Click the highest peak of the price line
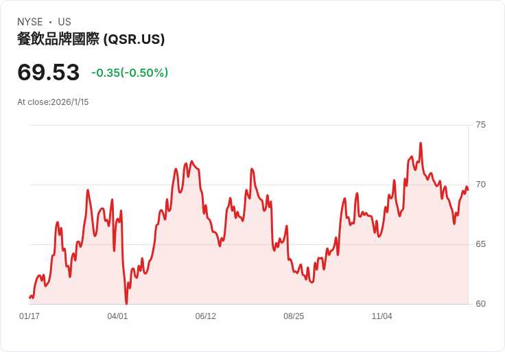The height and width of the screenshot is (352, 505). click(x=421, y=143)
